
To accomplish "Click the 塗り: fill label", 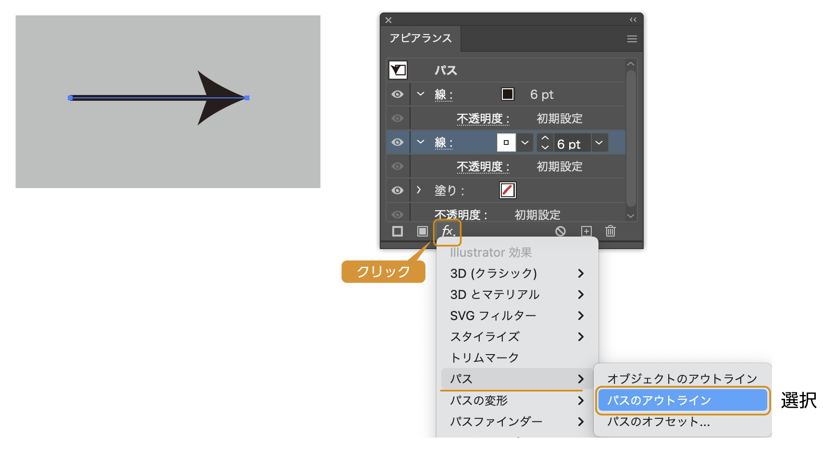I will pyautogui.click(x=449, y=190).
